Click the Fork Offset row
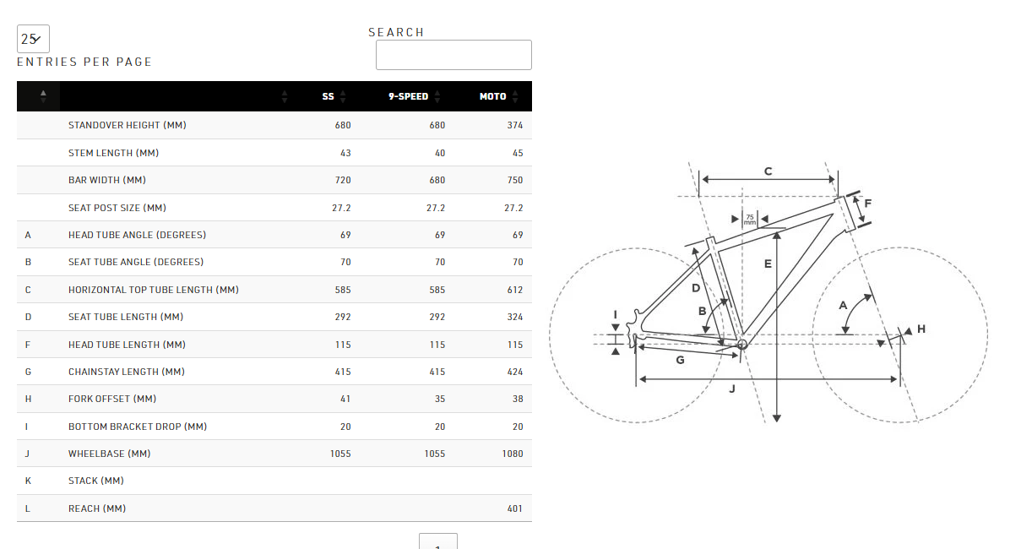 (x=274, y=399)
